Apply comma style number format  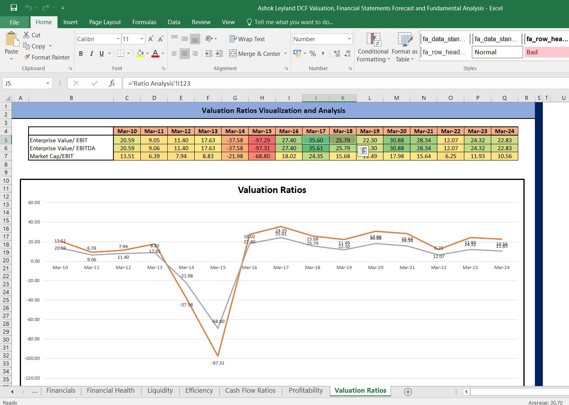tap(323, 53)
